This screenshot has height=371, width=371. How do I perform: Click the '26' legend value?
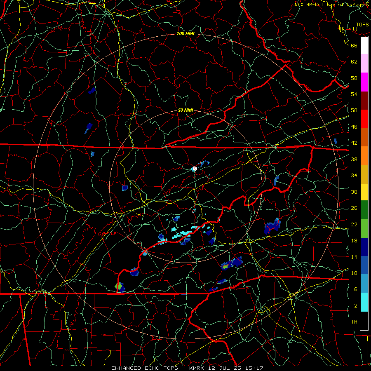click(354, 208)
